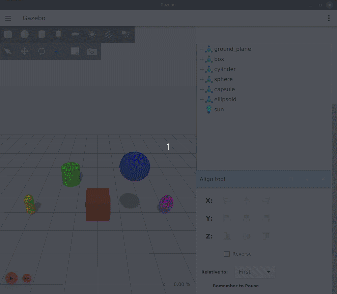This screenshot has width=337, height=294.
Task: Select the sun entity in the tree
Action: click(x=219, y=110)
